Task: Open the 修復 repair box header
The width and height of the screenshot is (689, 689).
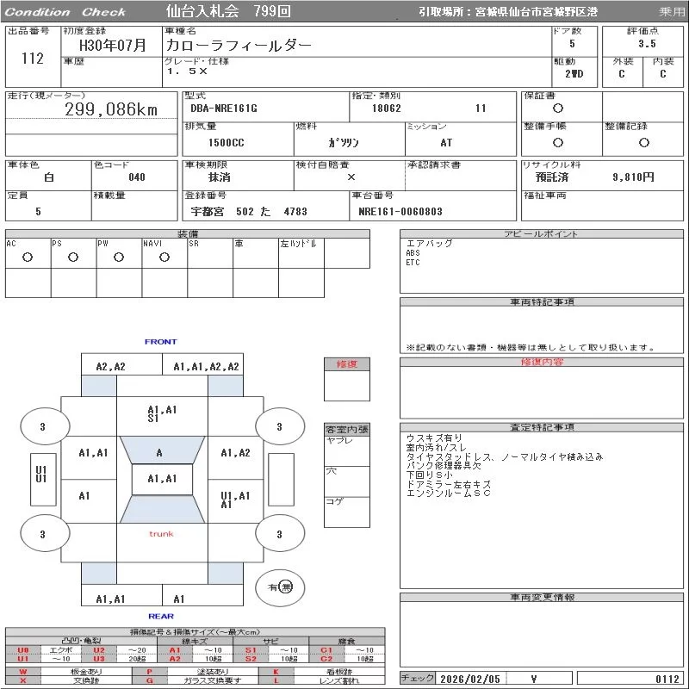Action: click(x=347, y=364)
